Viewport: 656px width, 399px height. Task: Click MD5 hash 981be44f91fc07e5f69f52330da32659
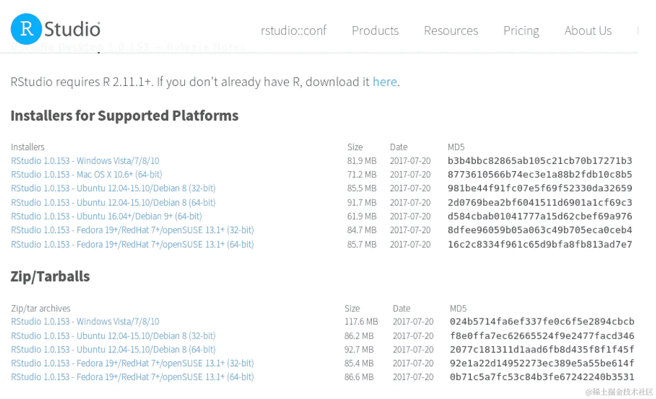point(540,188)
